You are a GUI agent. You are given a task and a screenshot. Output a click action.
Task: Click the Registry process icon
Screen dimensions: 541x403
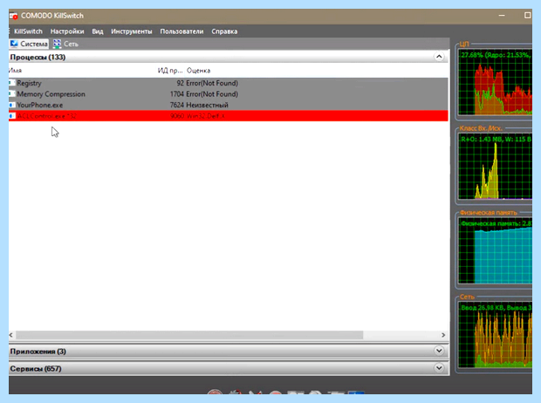point(12,83)
